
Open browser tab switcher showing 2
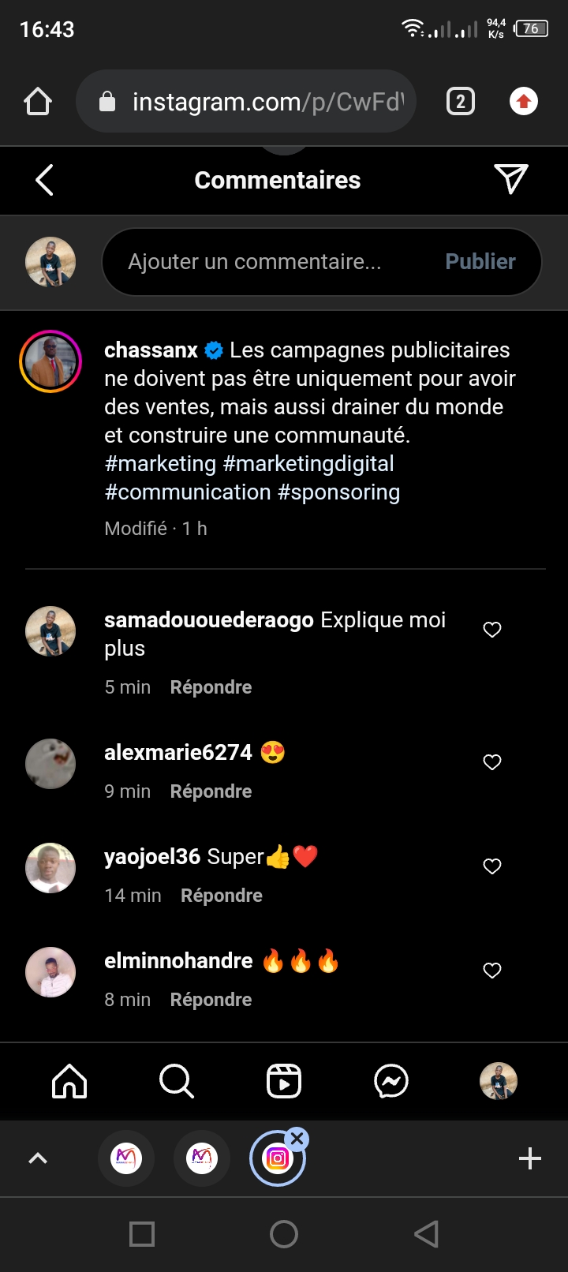[461, 102]
